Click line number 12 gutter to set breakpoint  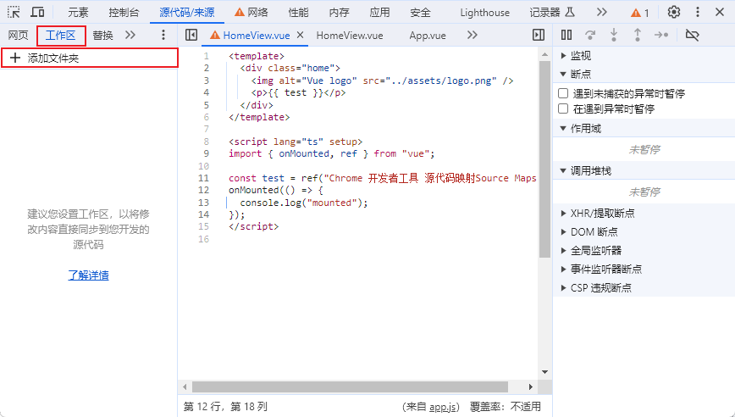tap(203, 190)
